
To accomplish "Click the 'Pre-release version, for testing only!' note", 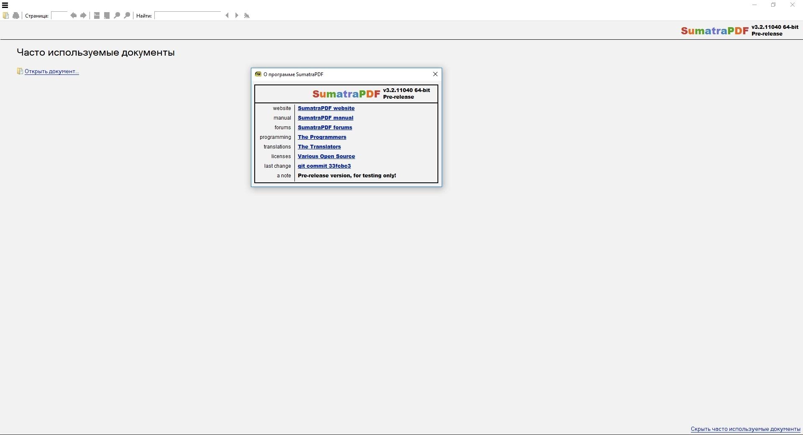I will [x=347, y=175].
